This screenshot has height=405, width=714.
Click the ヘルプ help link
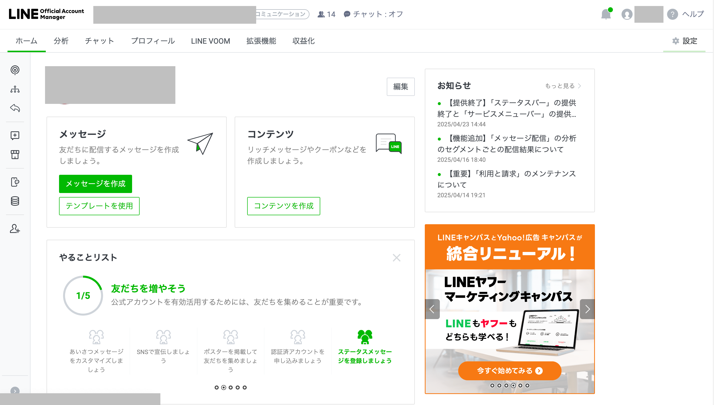tap(693, 14)
